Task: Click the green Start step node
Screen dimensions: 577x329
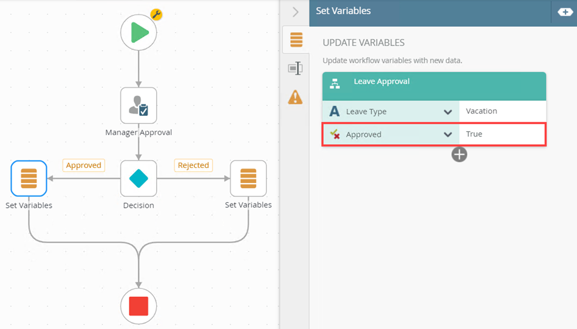Action: pos(138,32)
